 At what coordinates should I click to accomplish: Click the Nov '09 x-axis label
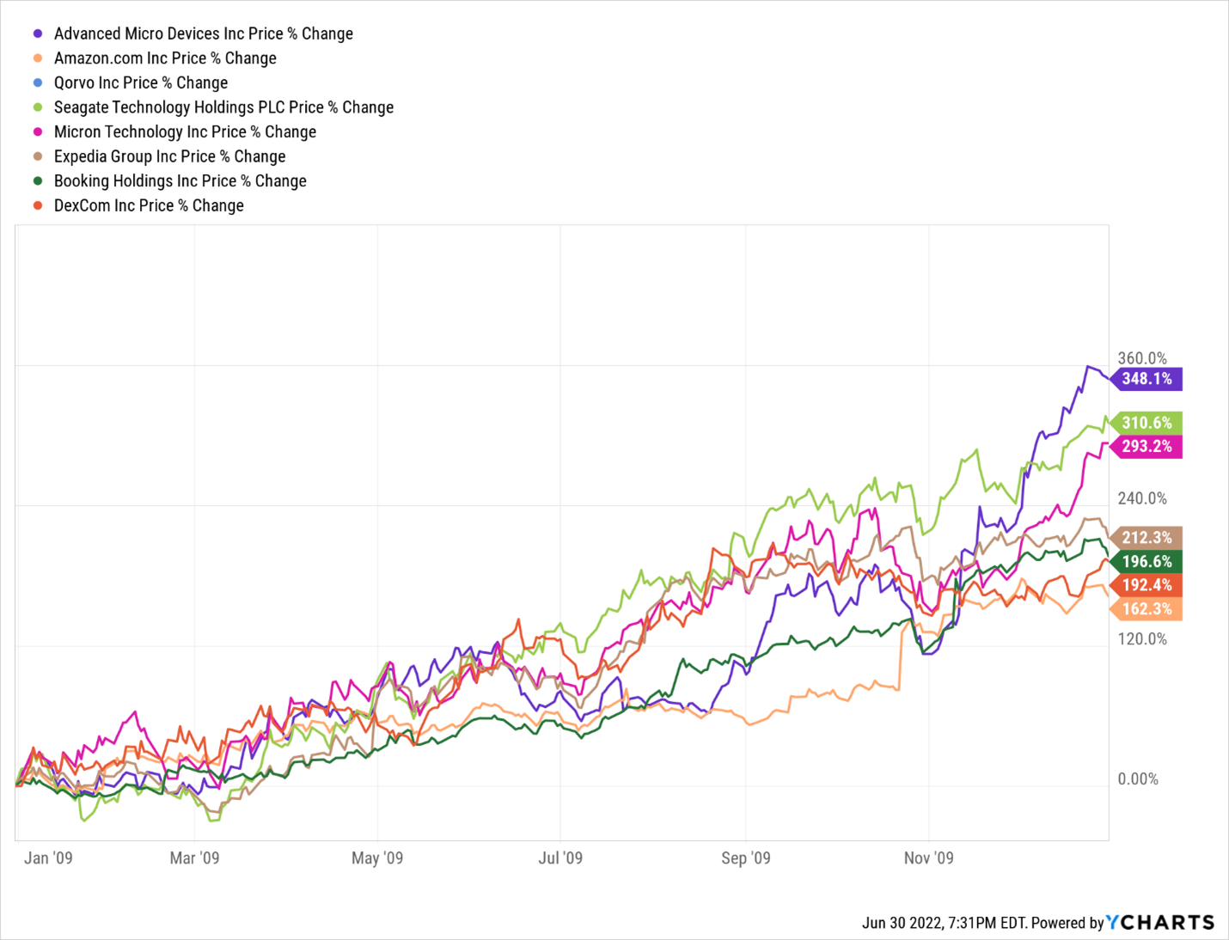click(928, 858)
